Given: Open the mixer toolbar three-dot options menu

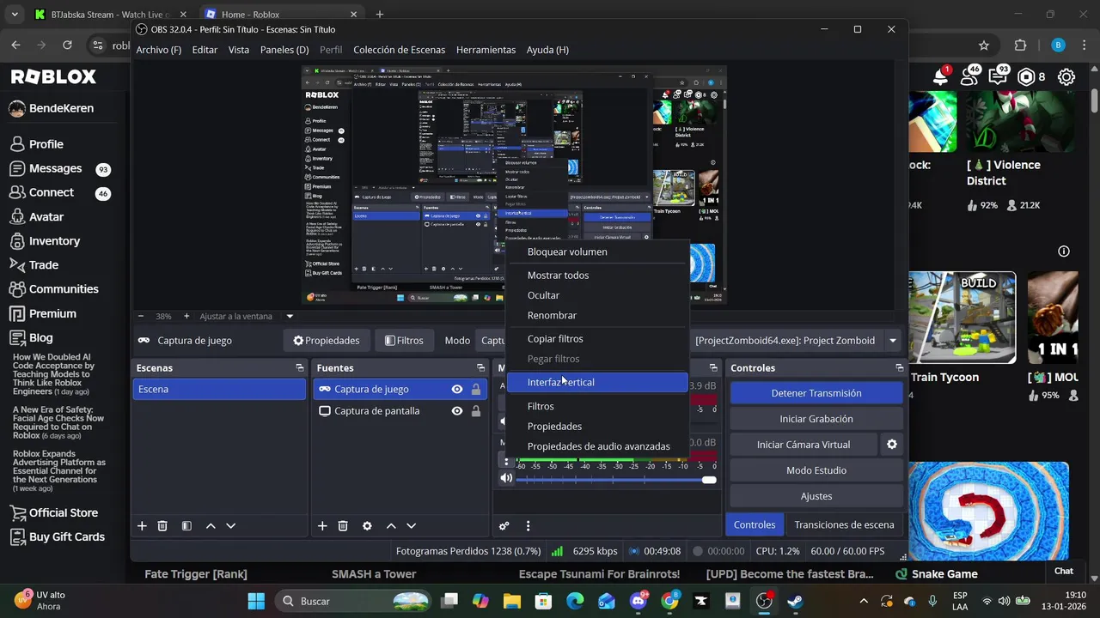Looking at the screenshot, I should 528,526.
